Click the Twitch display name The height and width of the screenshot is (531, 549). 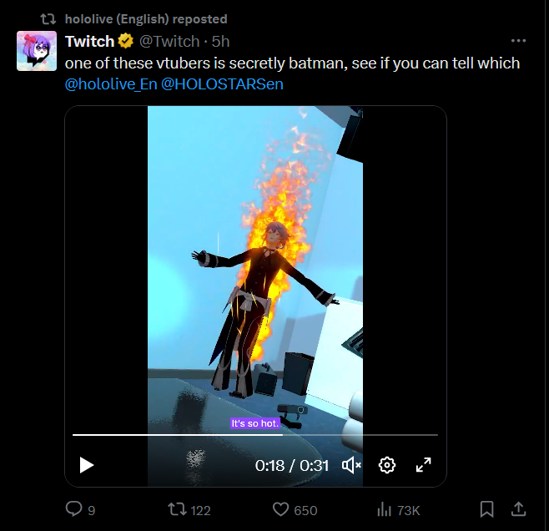click(x=89, y=41)
